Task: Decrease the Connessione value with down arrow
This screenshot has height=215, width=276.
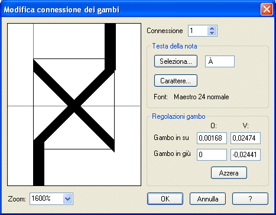Action: tap(212, 33)
